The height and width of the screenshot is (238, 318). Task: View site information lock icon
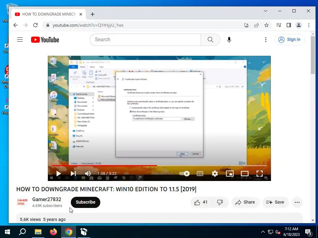(48, 25)
